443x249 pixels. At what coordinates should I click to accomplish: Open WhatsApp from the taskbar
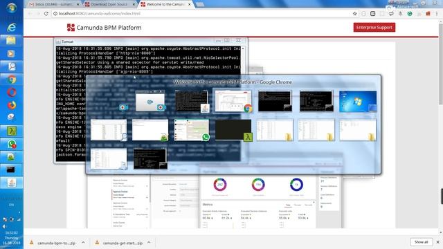click(x=11, y=144)
